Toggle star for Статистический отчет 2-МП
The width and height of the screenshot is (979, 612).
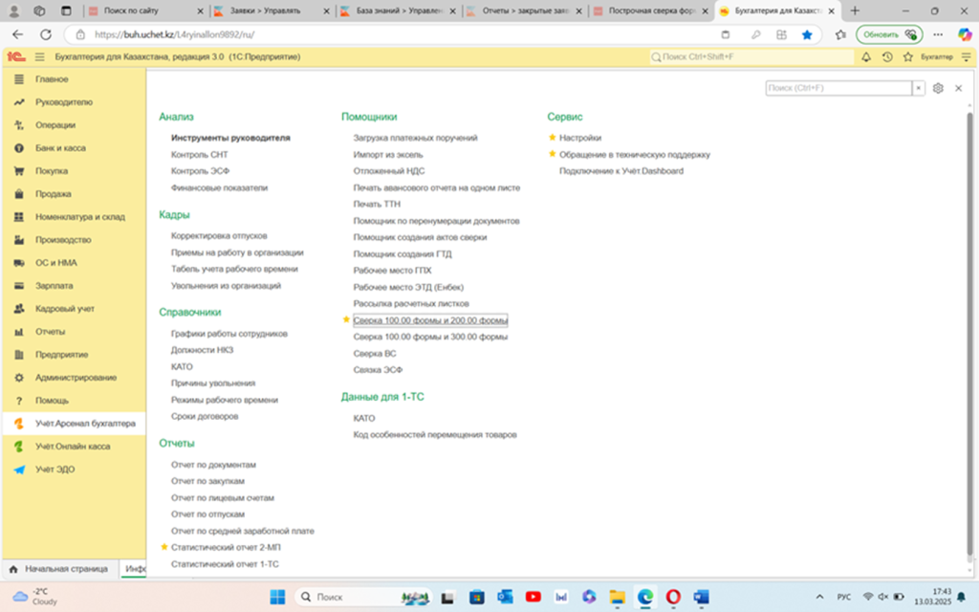point(164,548)
